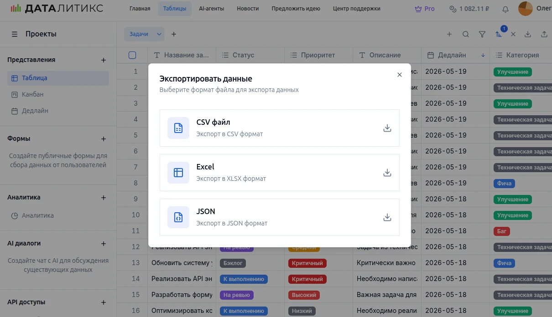The image size is (552, 317).
Task: Add a new form in Формы
Action: pyautogui.click(x=104, y=139)
